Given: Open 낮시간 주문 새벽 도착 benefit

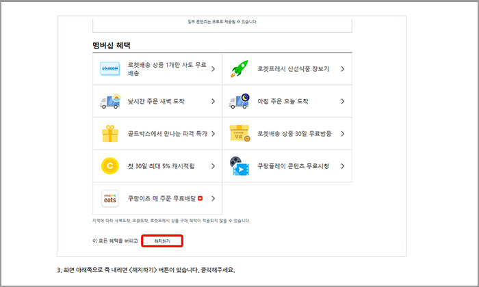Looking at the screenshot, I should (x=157, y=101).
